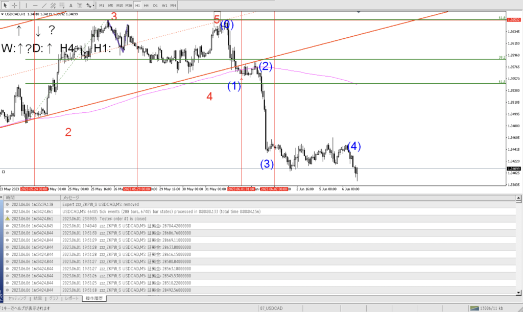Click the メッセージ column header
The height and width of the screenshot is (312, 523).
click(71, 197)
